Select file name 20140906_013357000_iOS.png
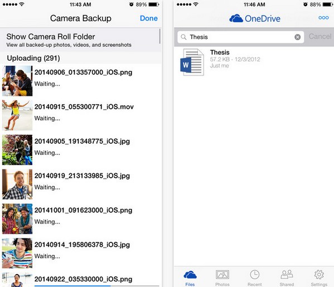Screen dimensions: 334x287 pos(83,72)
